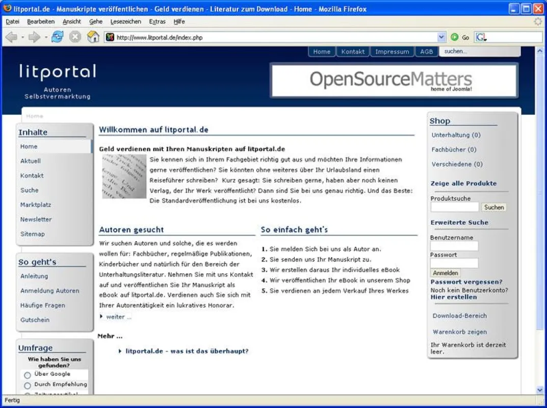Screen dimensions: 547x408
Task: Open Suche in the Inhalte sidebar
Action: pos(29,190)
